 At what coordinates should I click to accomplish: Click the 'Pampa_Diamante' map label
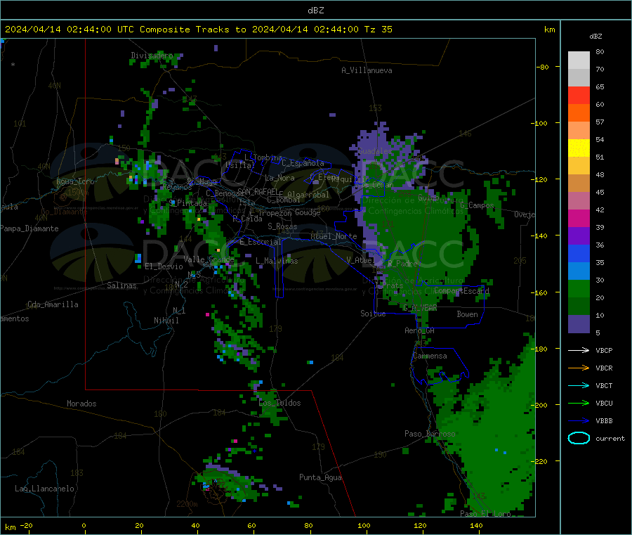pyautogui.click(x=29, y=228)
